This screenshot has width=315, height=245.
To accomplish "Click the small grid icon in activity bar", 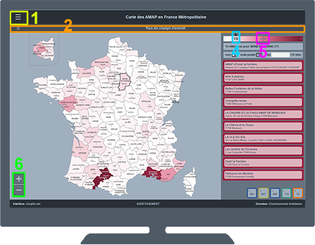I will point(18,29).
